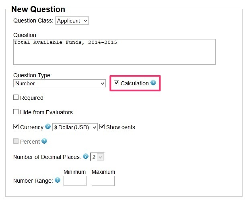The width and height of the screenshot is (249, 200).
Task: Click inside the Question text area
Action: tap(114, 52)
